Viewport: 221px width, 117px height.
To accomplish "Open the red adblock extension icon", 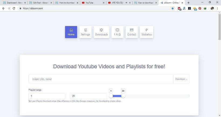I will (x=179, y=9).
